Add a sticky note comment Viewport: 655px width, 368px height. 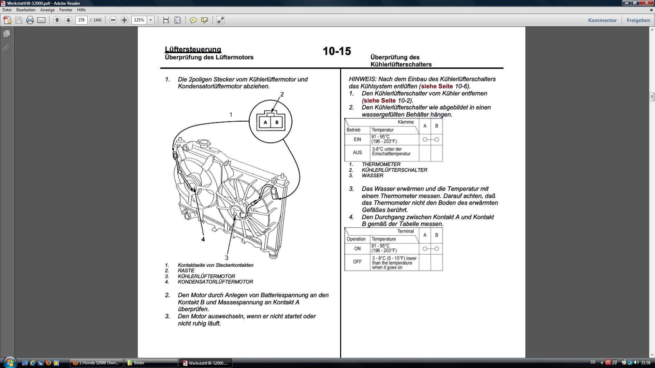[x=193, y=20]
